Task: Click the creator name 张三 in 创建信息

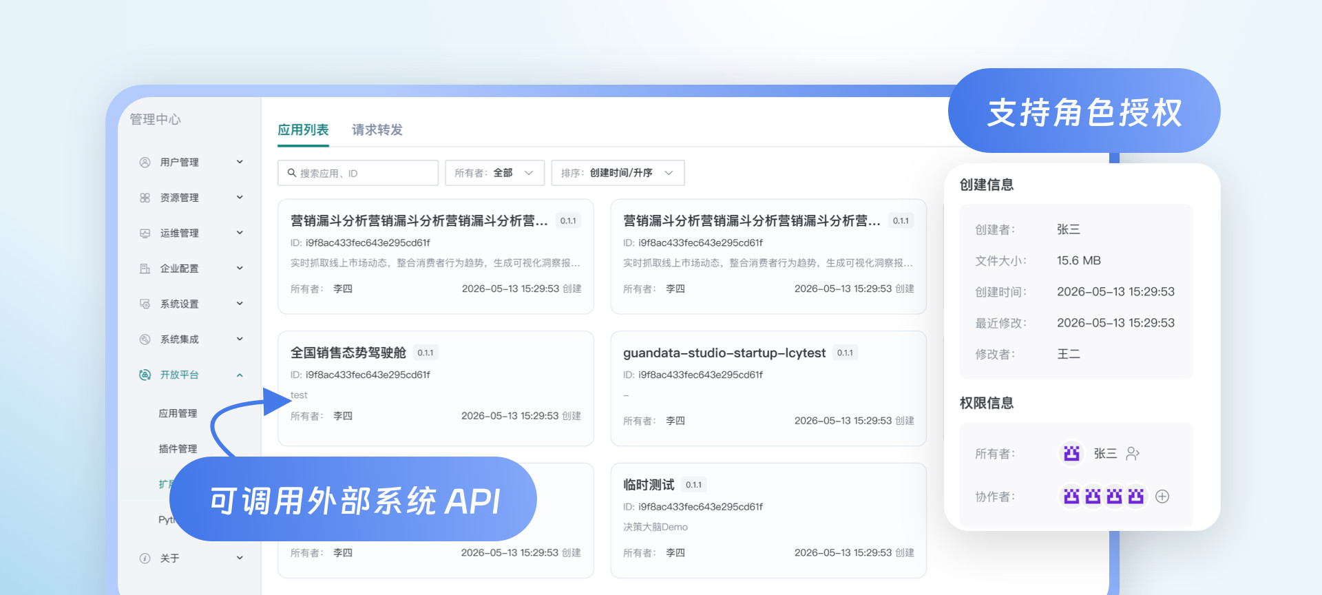Action: coord(1069,229)
